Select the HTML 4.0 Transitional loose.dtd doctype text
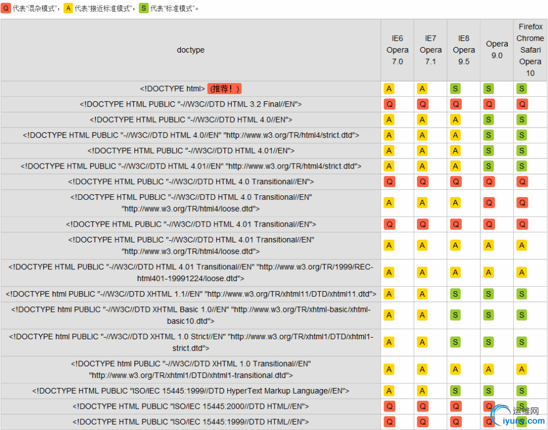 coord(191,203)
